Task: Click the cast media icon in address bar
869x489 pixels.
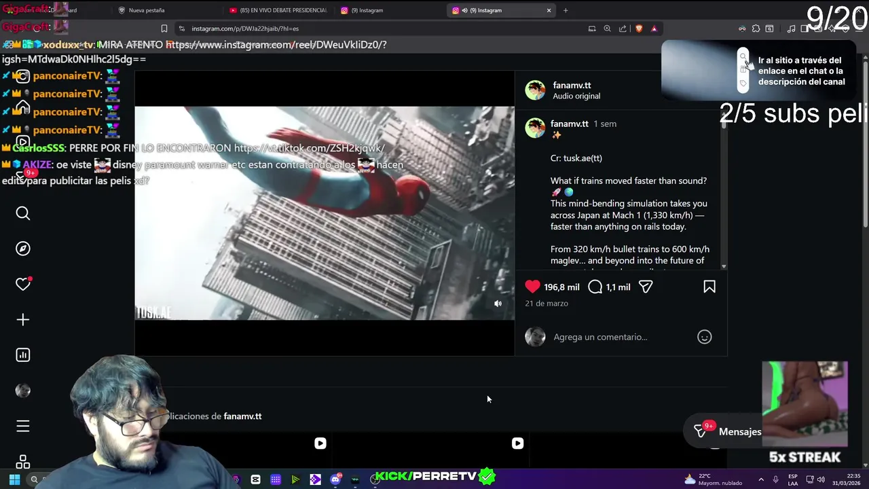Action: click(592, 29)
